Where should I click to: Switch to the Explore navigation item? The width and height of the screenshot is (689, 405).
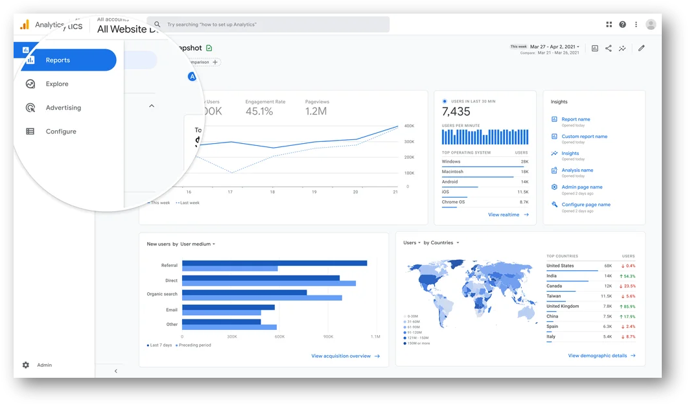coord(57,84)
